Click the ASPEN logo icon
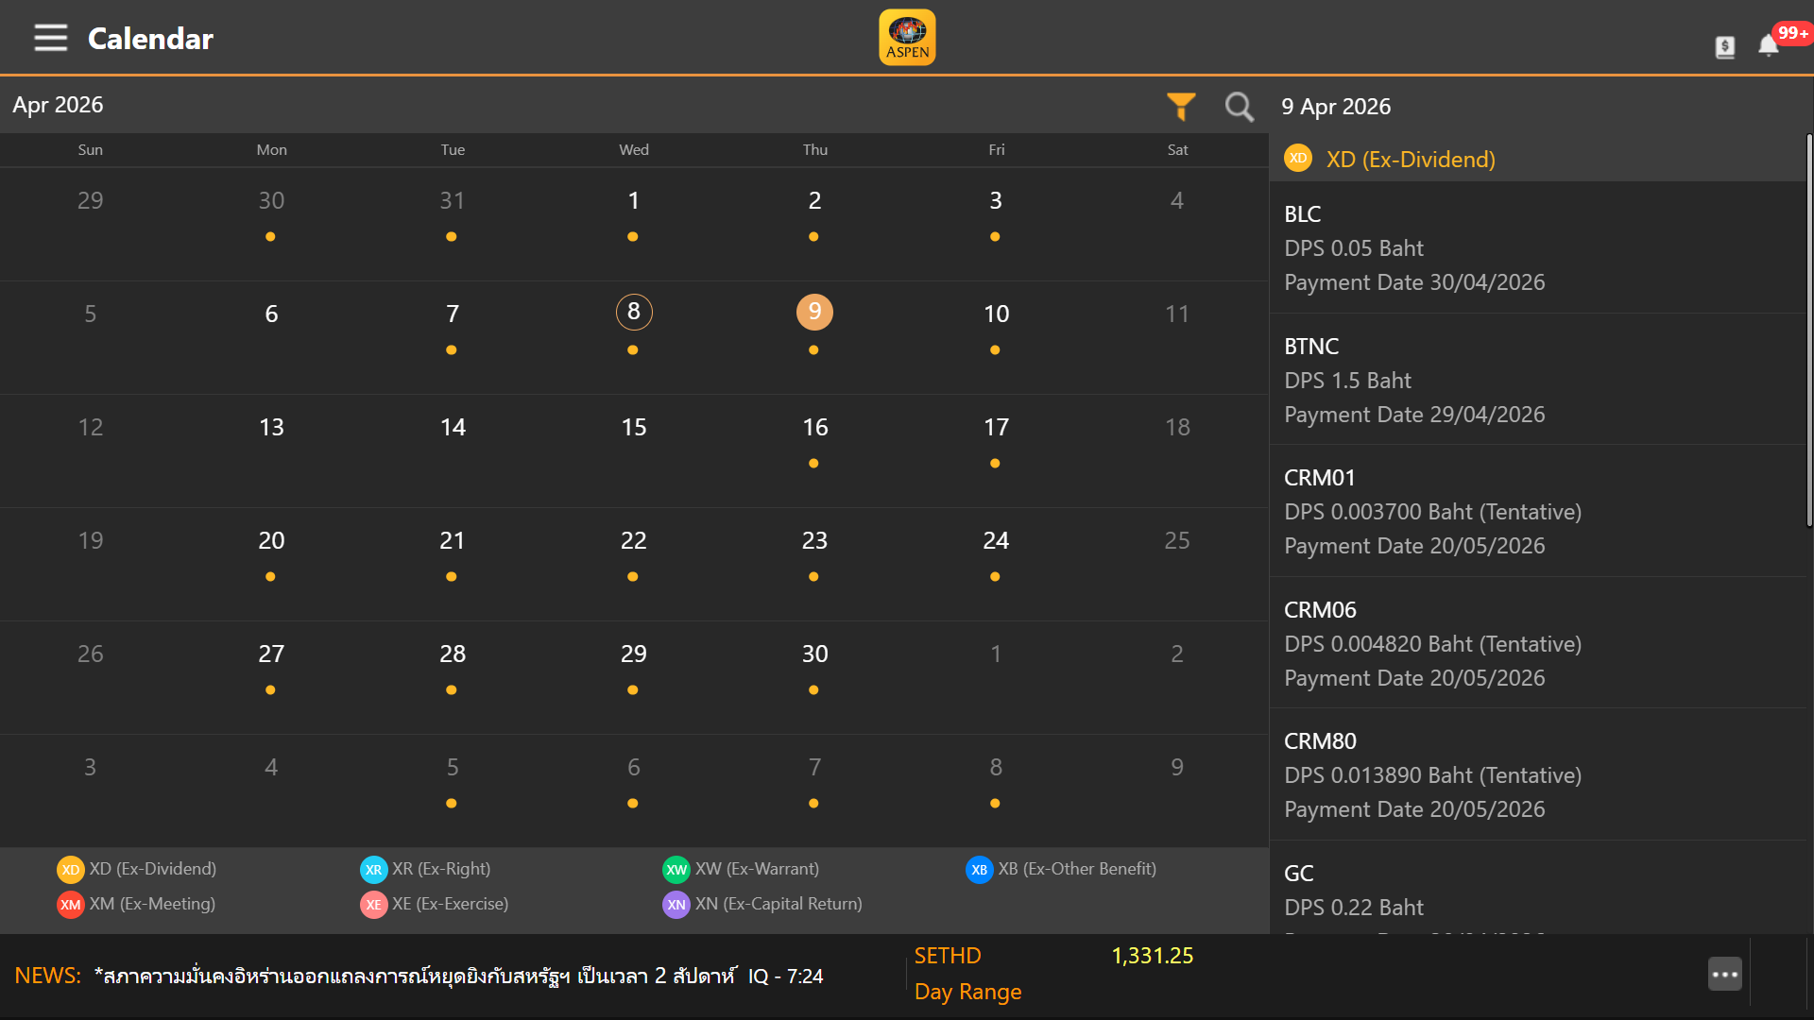The image size is (1814, 1020). 907,38
